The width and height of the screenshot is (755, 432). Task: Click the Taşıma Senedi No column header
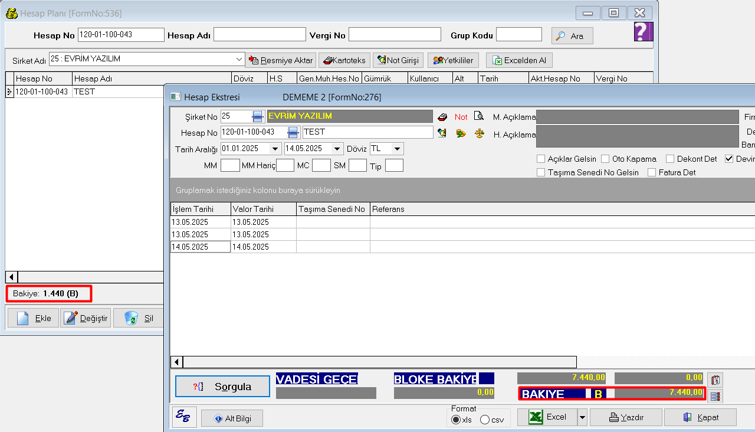point(333,209)
